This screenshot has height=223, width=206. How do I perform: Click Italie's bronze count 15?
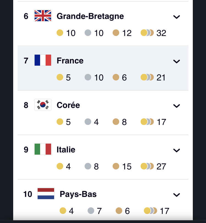pos(127,166)
